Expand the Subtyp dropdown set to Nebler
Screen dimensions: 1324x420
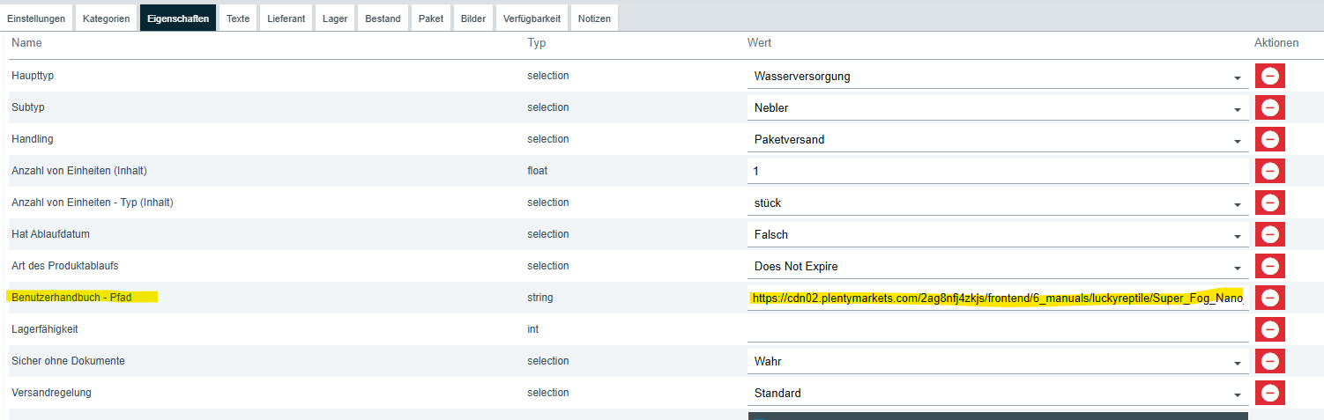997,108
